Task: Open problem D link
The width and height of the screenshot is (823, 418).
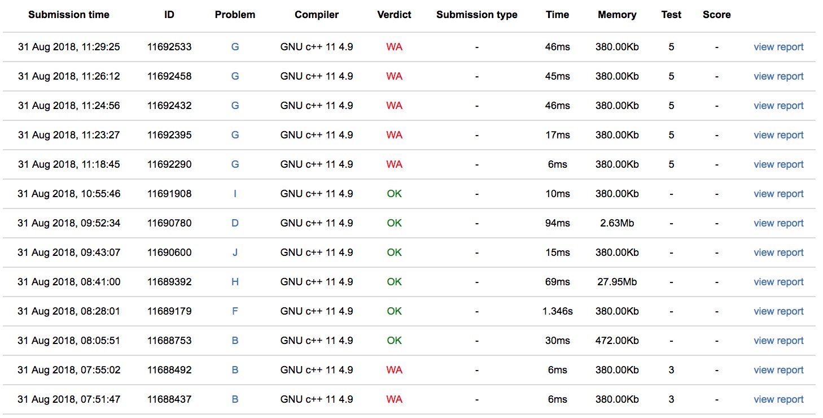Action: tap(235, 223)
